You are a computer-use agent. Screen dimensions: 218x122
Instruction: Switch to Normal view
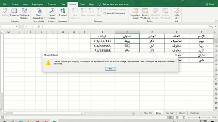point(170,118)
